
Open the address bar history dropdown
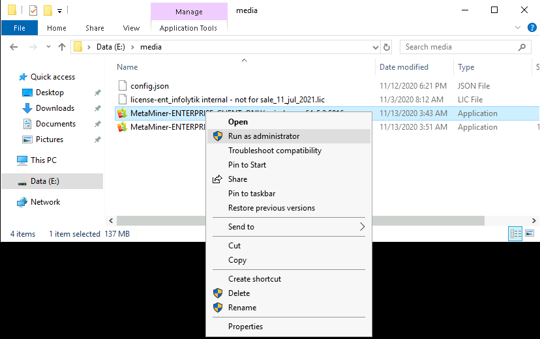(376, 47)
